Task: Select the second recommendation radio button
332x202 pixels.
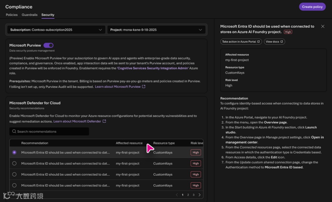Action: point(14,163)
